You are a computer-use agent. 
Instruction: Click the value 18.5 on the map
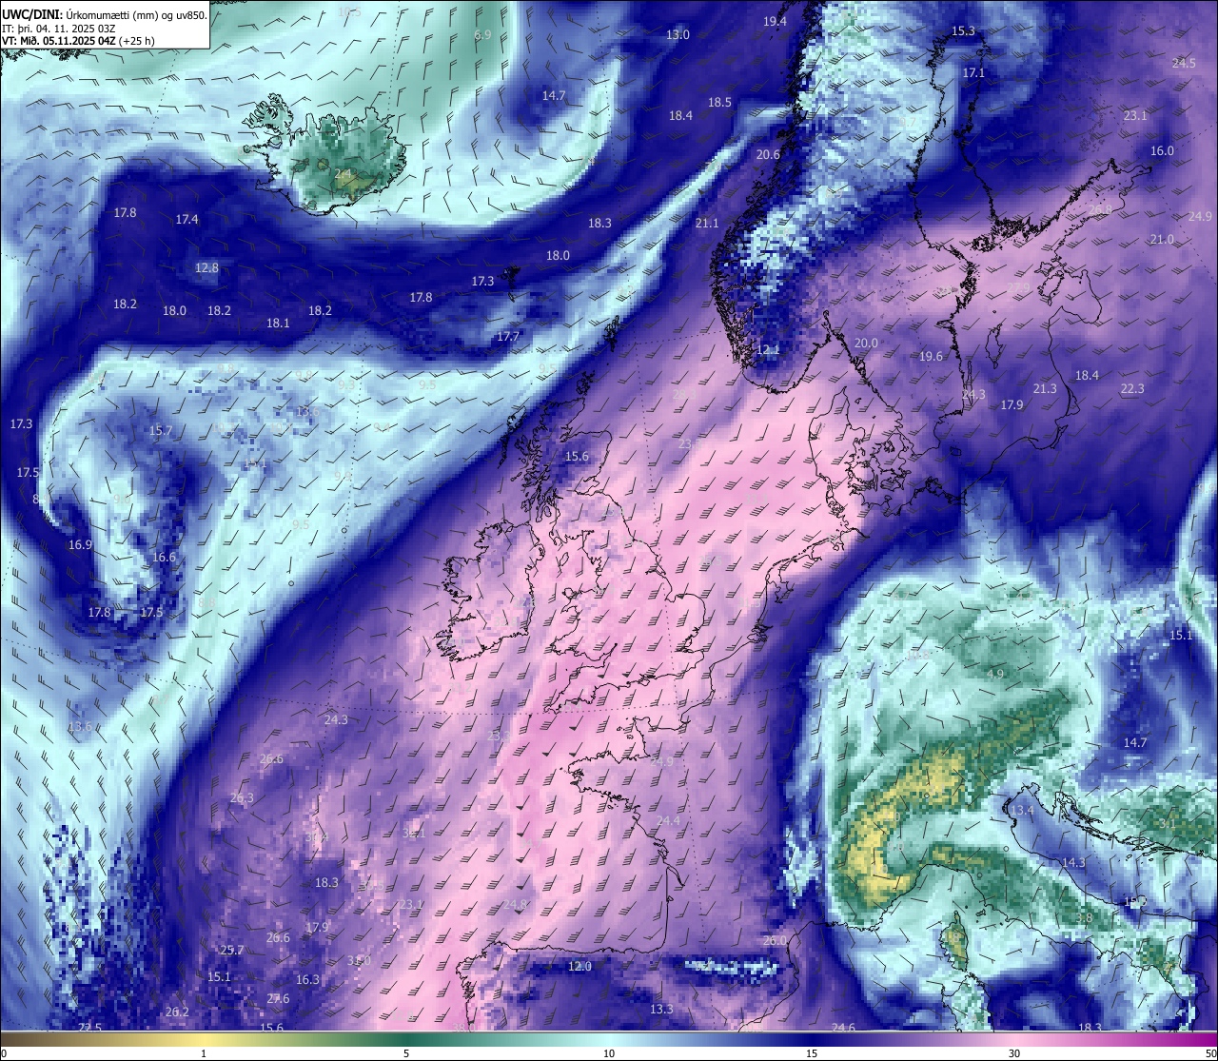(x=719, y=102)
